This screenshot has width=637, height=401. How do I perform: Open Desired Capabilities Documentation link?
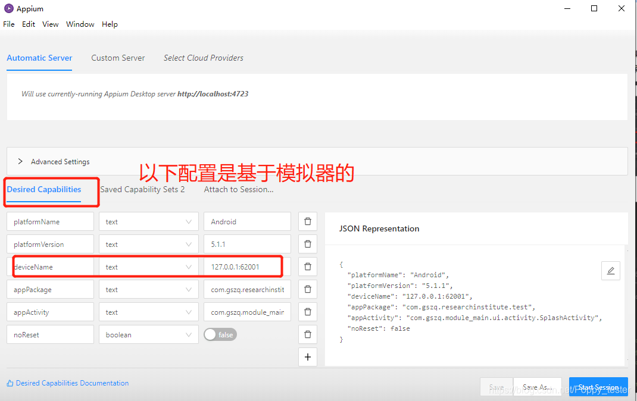pos(68,383)
